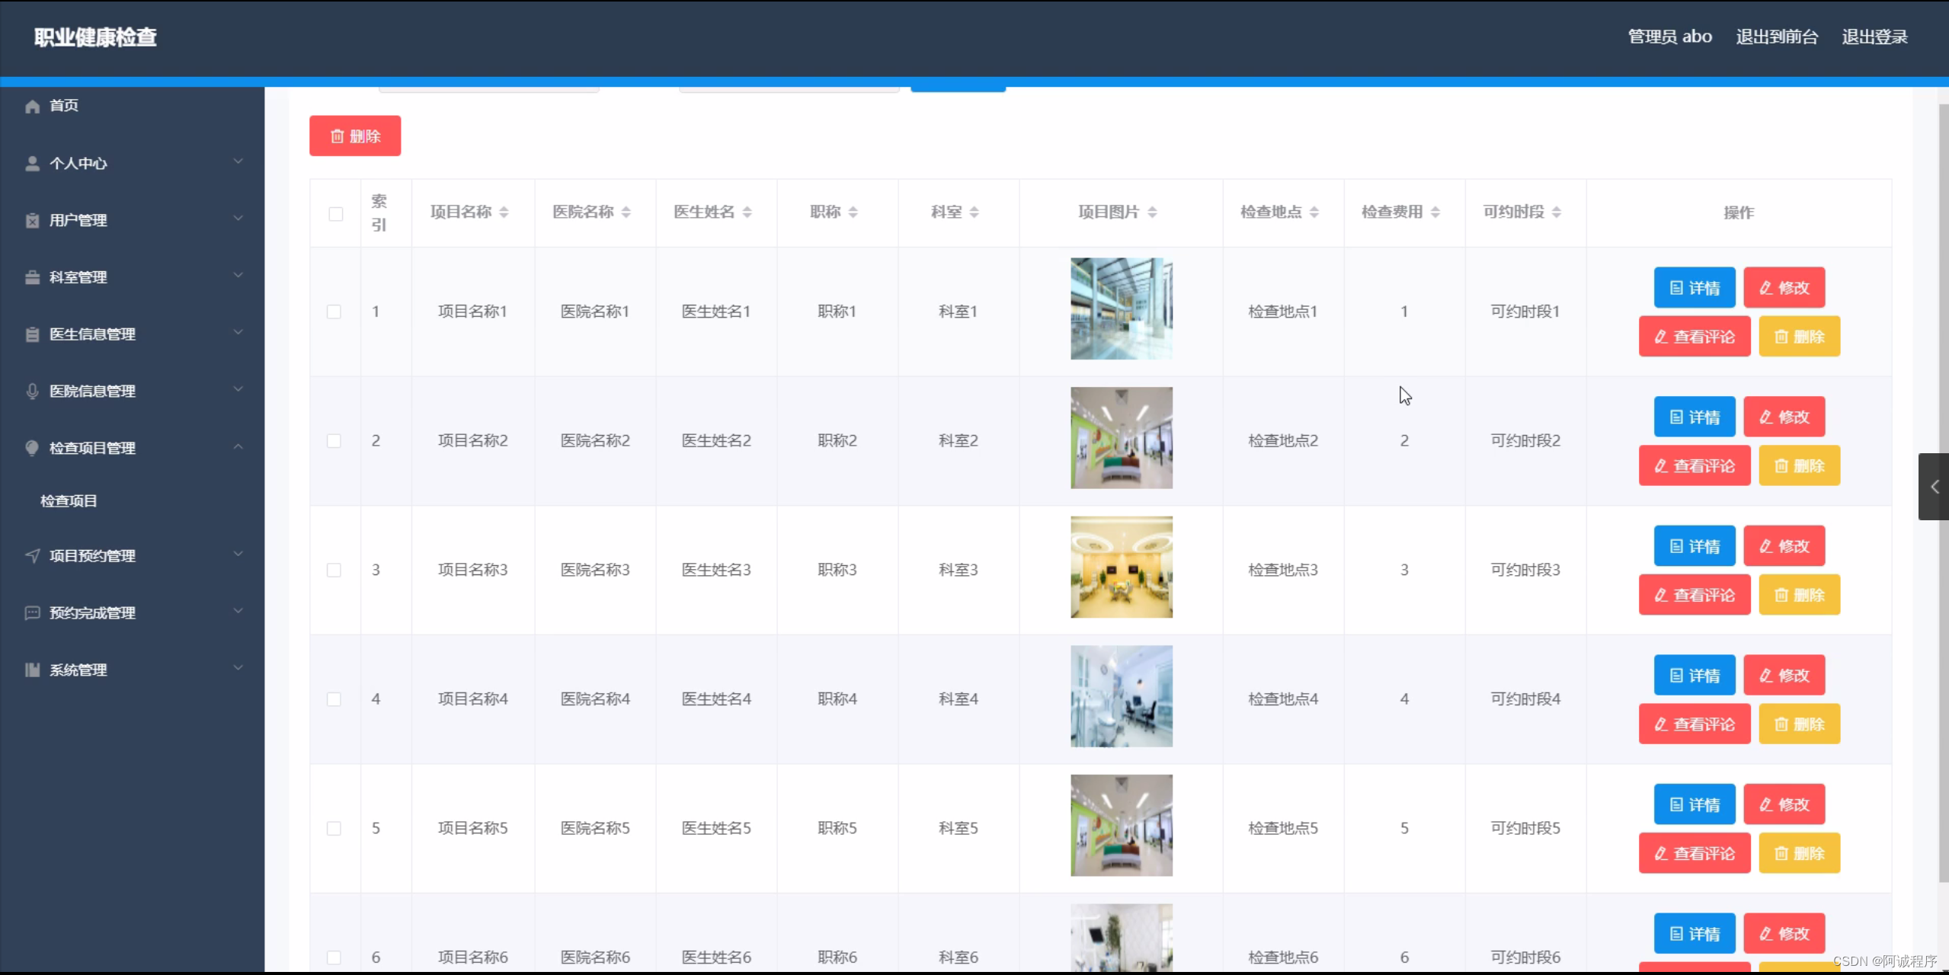Screen dimensions: 1949x975
Task: Click the paper plane icon for 项目预约管理
Action: pos(32,555)
